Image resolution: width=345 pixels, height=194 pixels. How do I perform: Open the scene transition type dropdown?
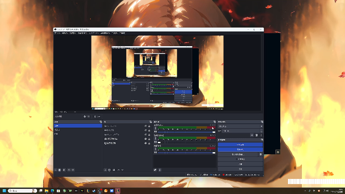240,126
